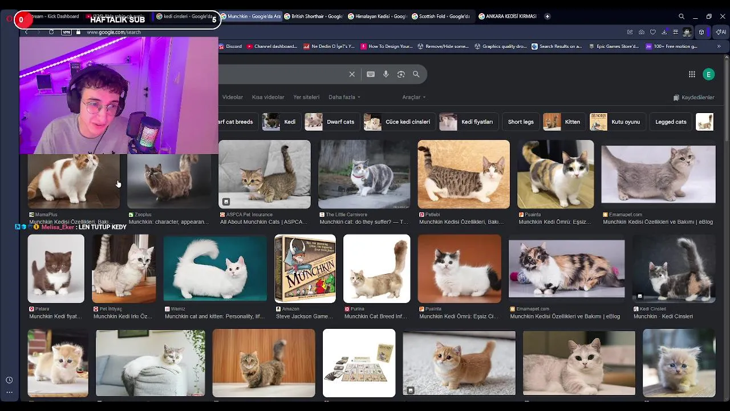Open the Google apps grid
730x411 pixels.
[692, 74]
